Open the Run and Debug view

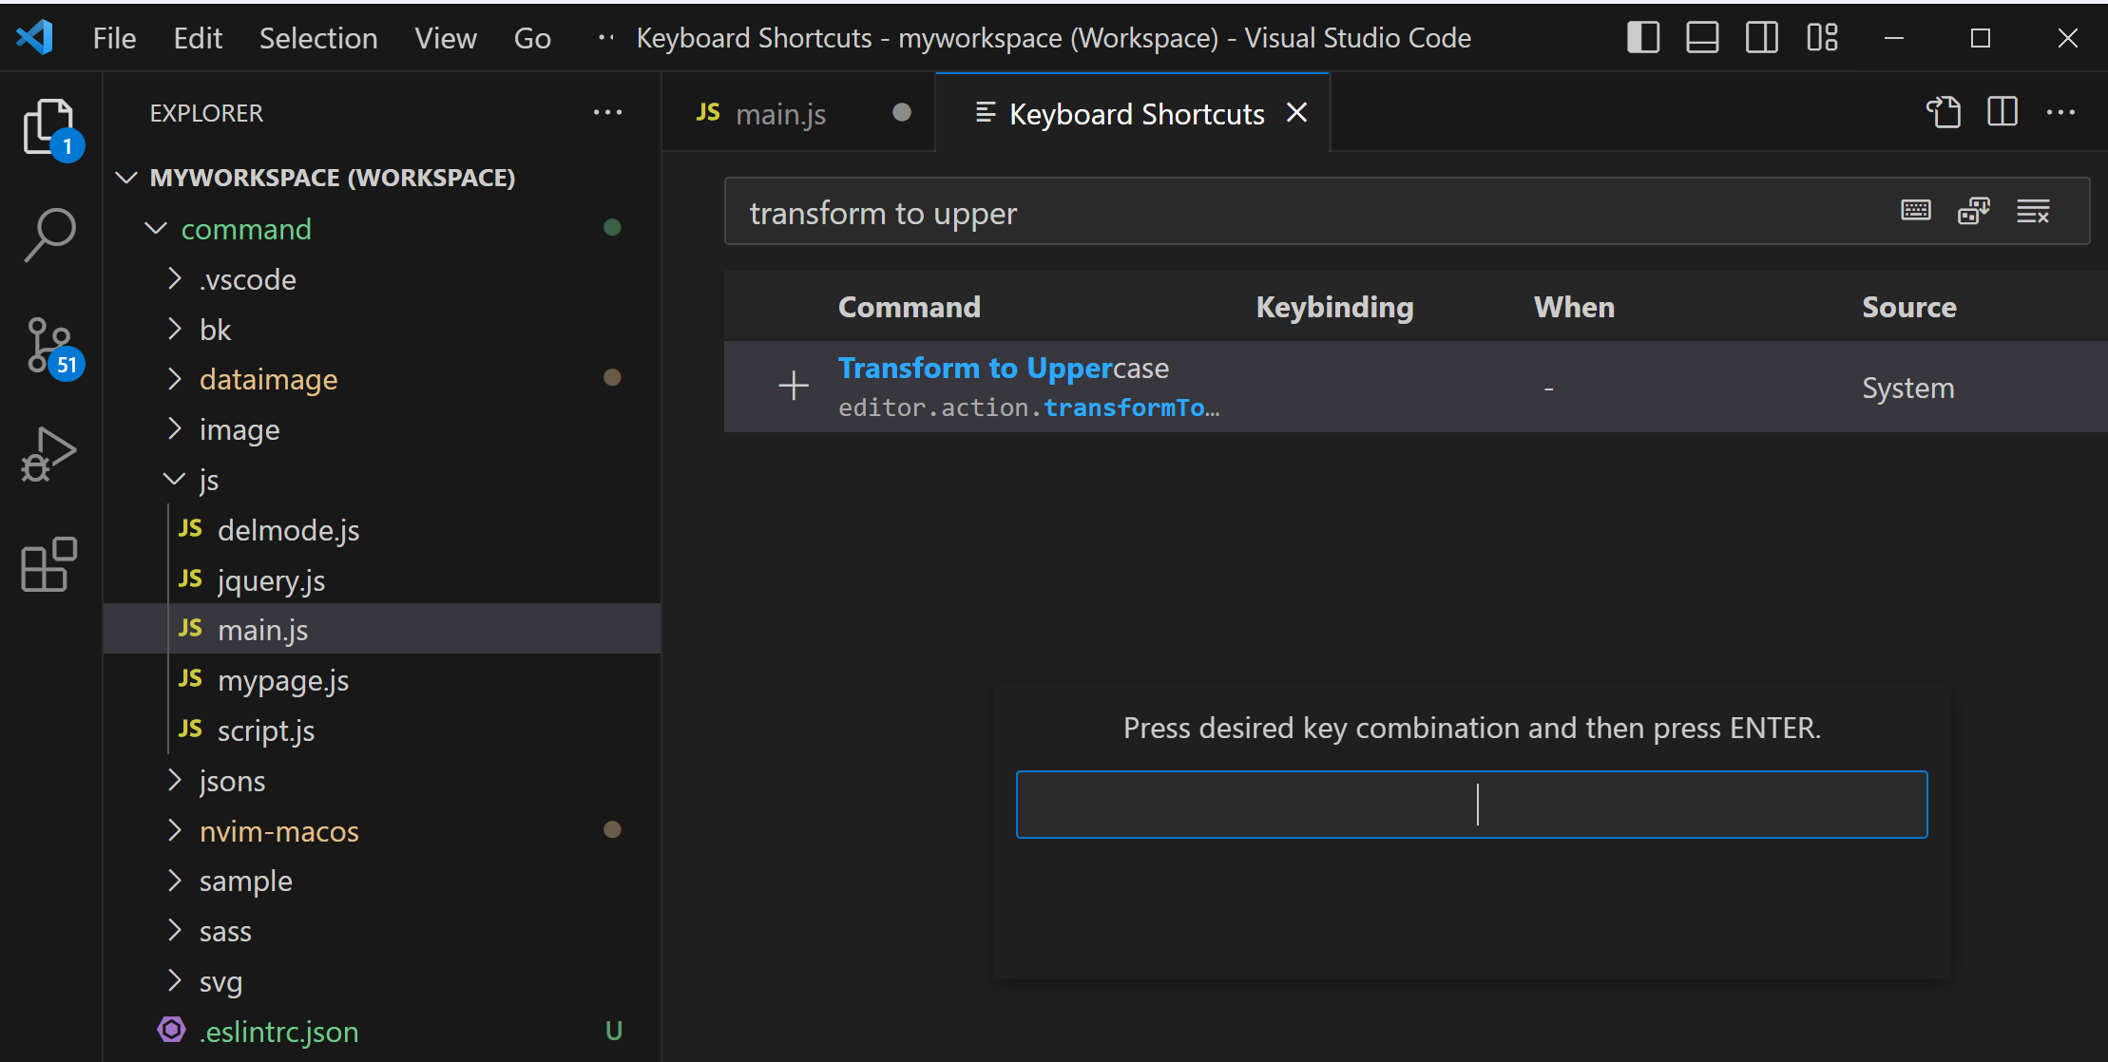tap(49, 454)
